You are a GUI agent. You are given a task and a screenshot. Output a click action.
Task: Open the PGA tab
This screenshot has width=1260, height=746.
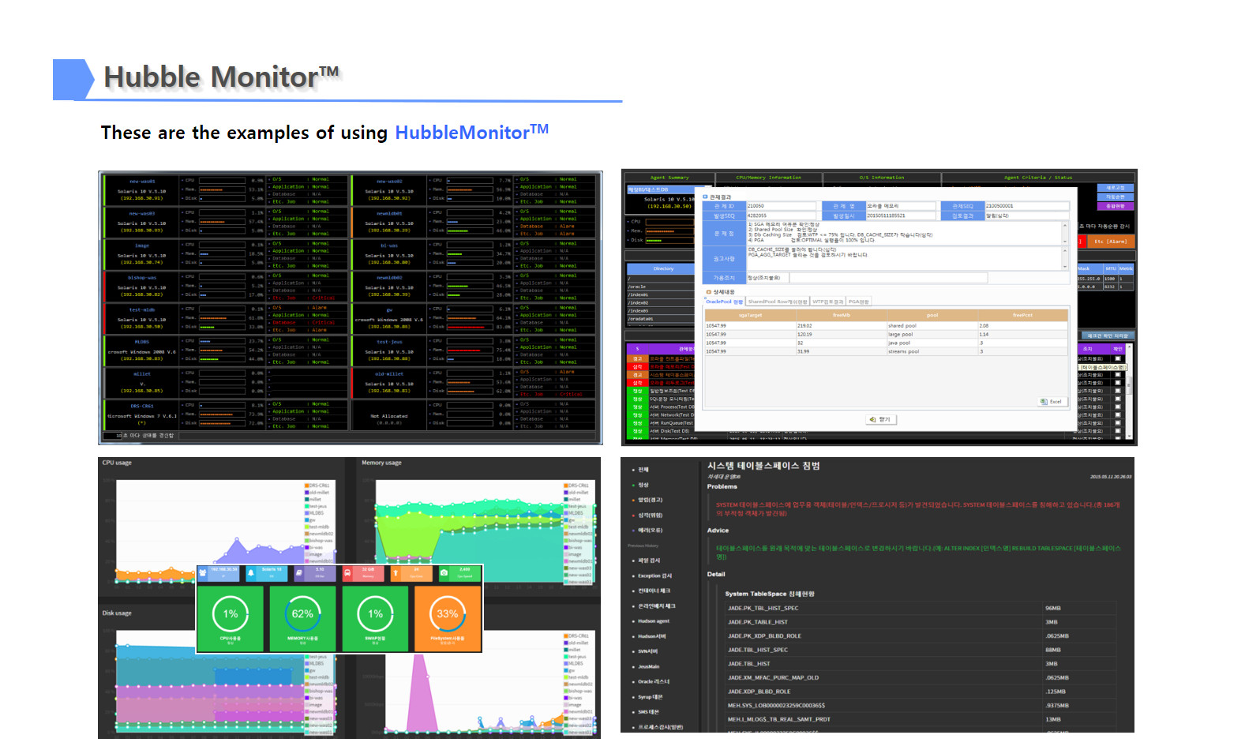[859, 302]
